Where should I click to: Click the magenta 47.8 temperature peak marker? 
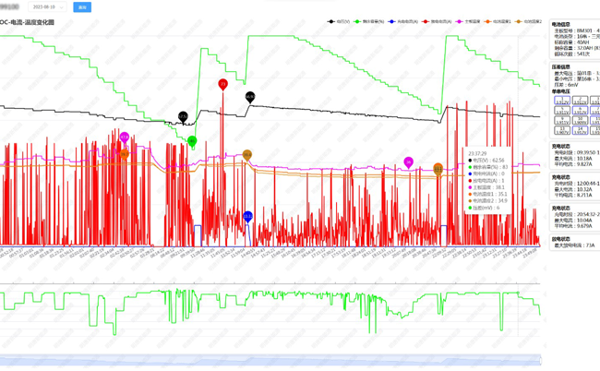click(125, 138)
